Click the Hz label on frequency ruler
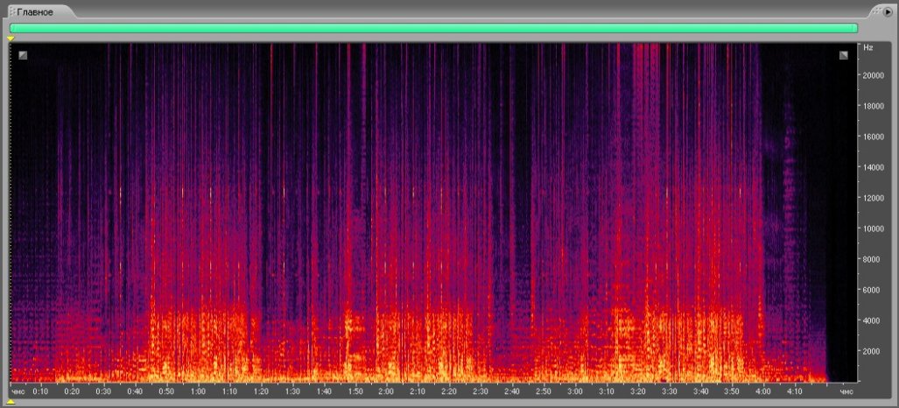 [867, 47]
